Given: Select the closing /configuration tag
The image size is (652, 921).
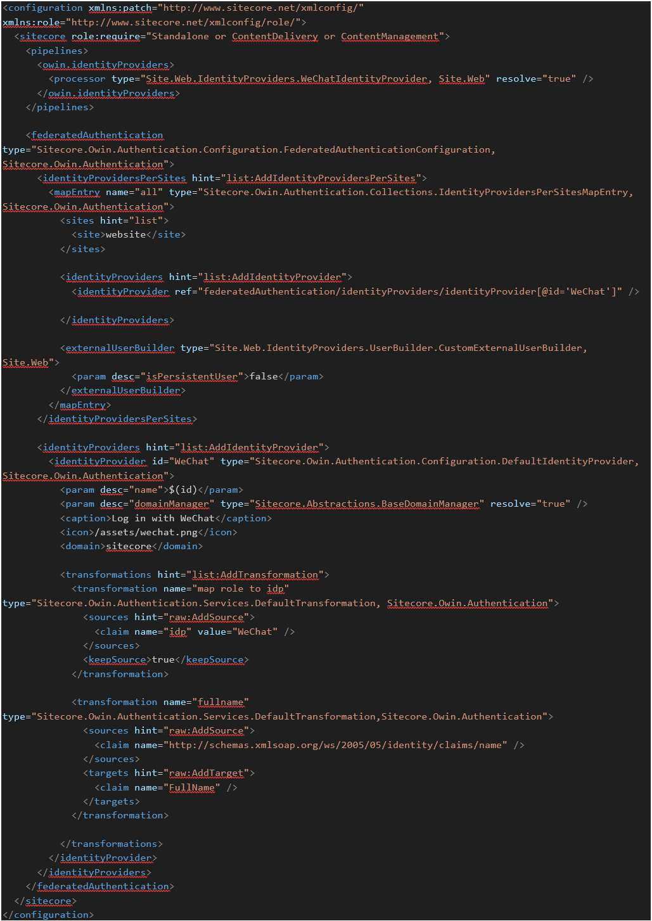Looking at the screenshot, I should coord(49,915).
